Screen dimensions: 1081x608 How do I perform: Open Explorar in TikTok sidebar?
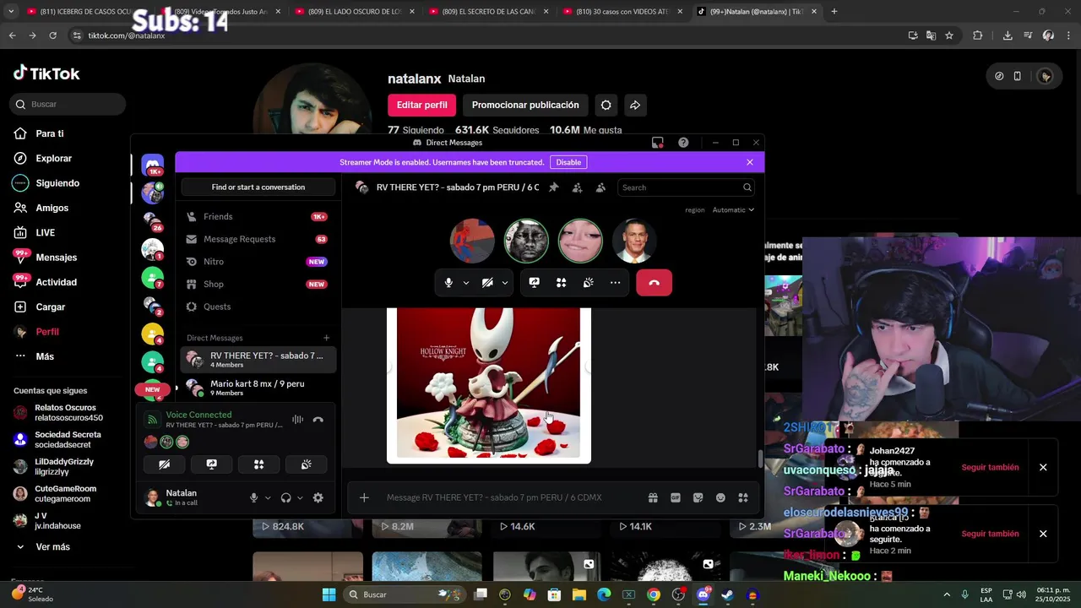(53, 159)
